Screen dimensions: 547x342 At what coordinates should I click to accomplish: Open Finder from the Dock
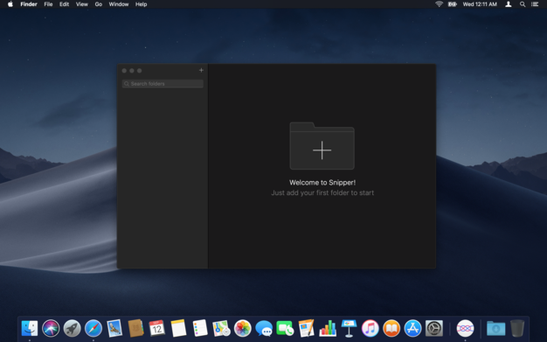coord(30,328)
